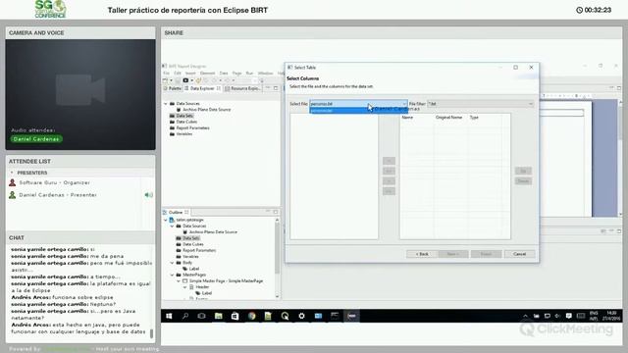Open the volume control in the system tray
Image resolution: width=628 pixels, height=353 pixels.
tap(557, 316)
